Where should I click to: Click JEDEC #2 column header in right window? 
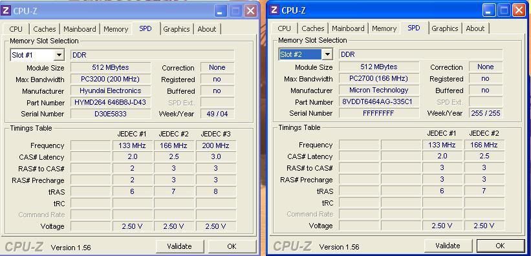pos(484,134)
